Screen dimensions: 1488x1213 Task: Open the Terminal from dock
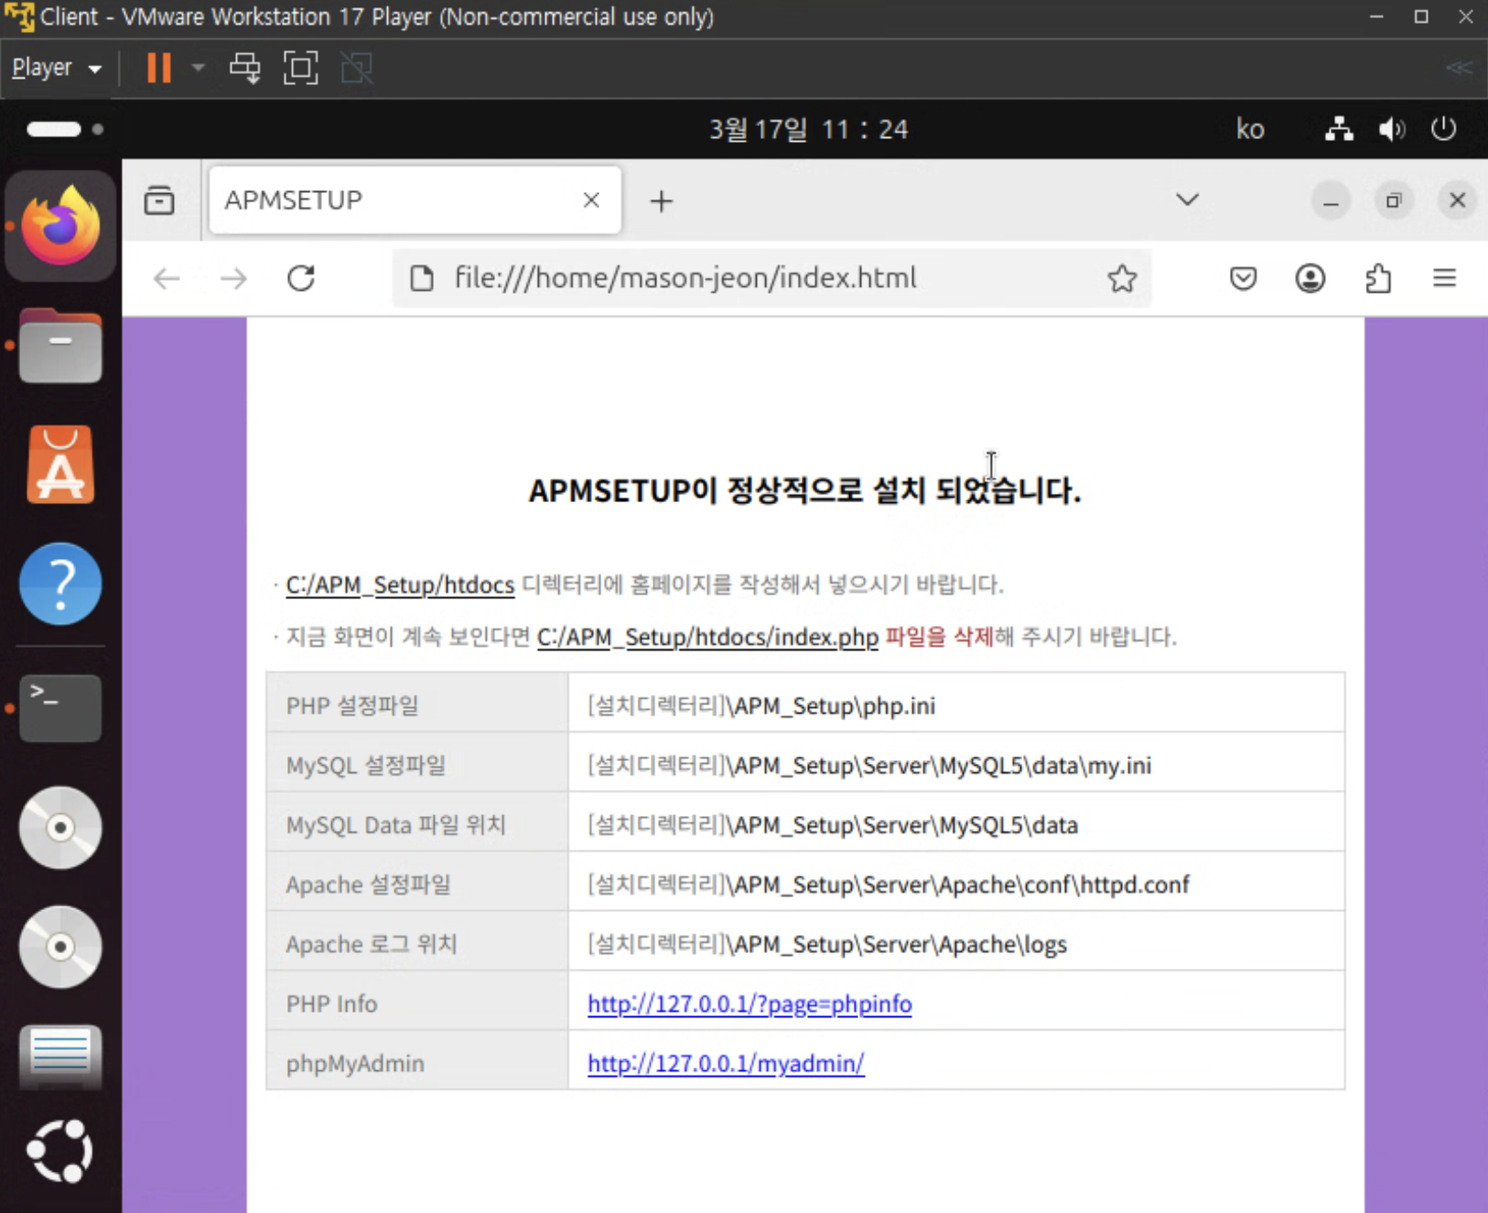[60, 707]
